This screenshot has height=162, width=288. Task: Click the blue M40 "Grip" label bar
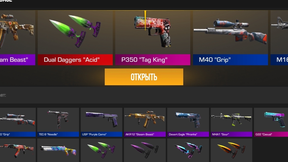[230, 60]
